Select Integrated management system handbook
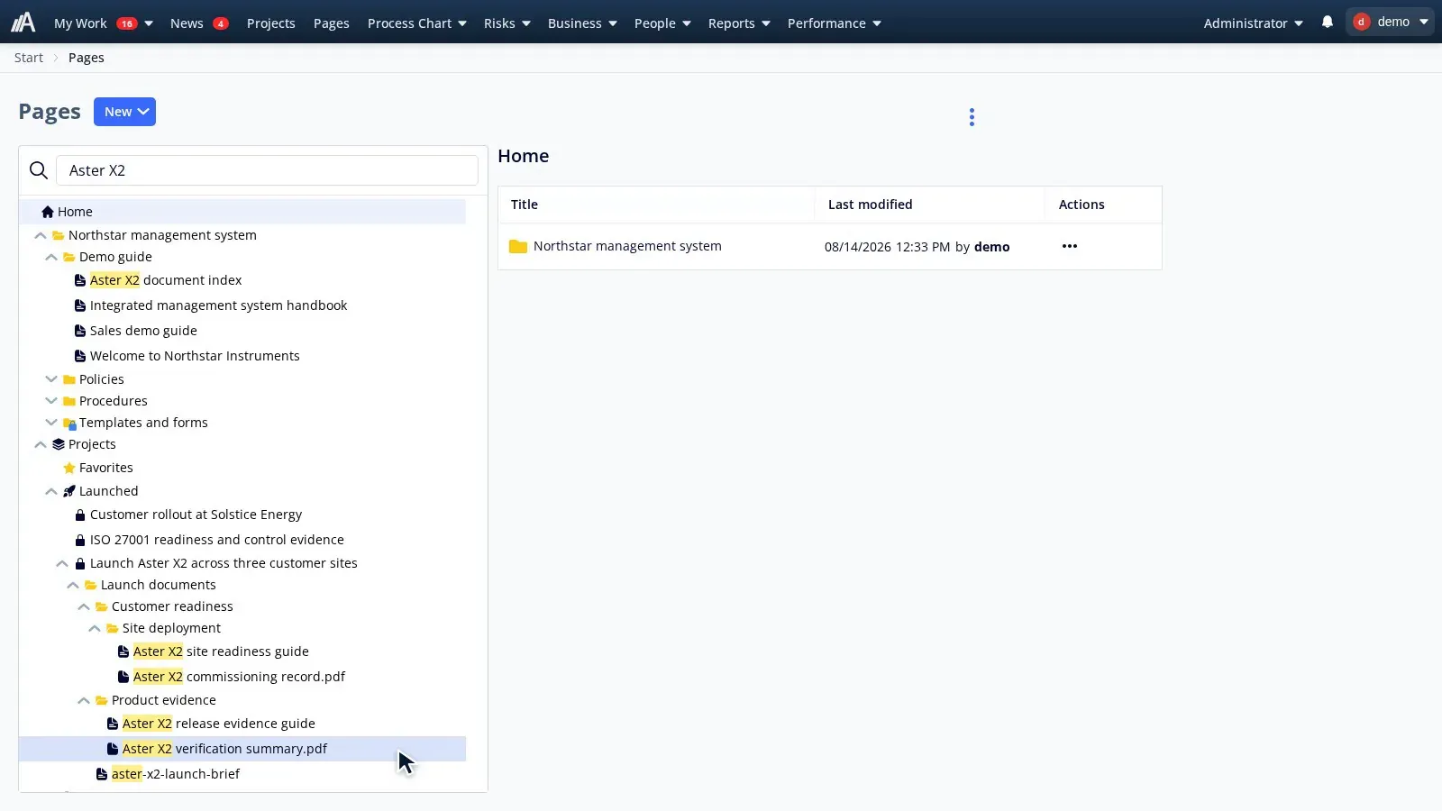1442x811 pixels. pyautogui.click(x=219, y=305)
